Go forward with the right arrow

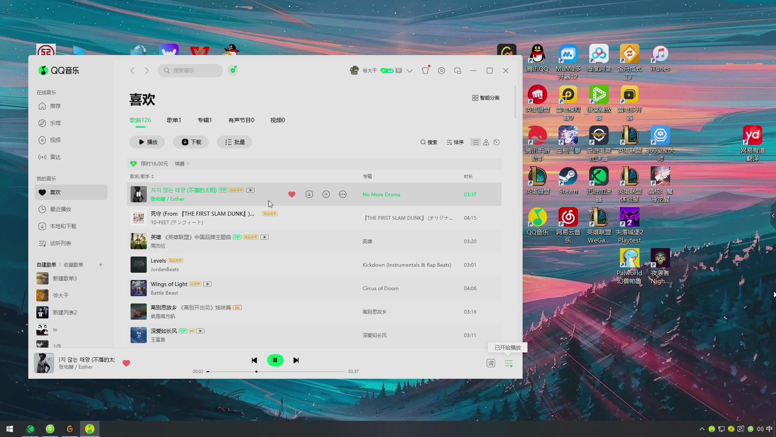(x=147, y=70)
